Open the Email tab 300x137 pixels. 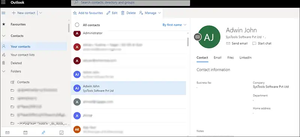(x=217, y=58)
